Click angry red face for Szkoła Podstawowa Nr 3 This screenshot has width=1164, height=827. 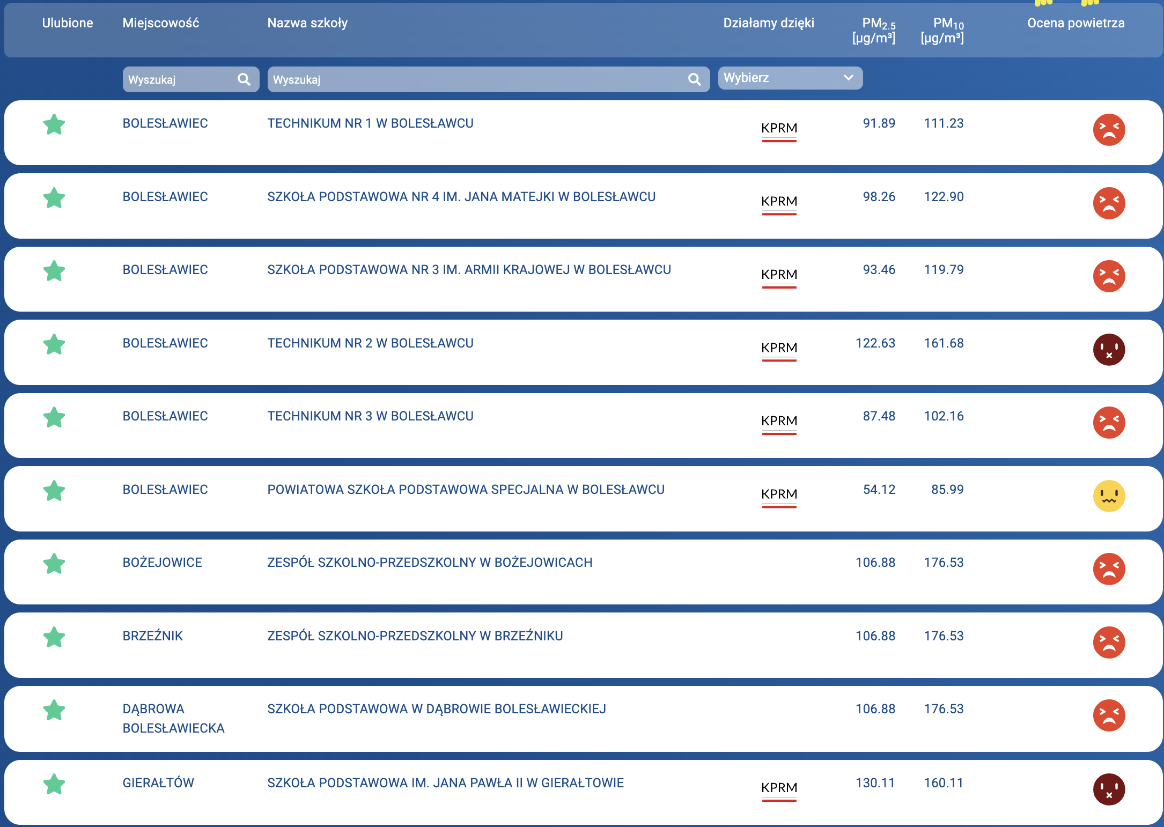1109,276
